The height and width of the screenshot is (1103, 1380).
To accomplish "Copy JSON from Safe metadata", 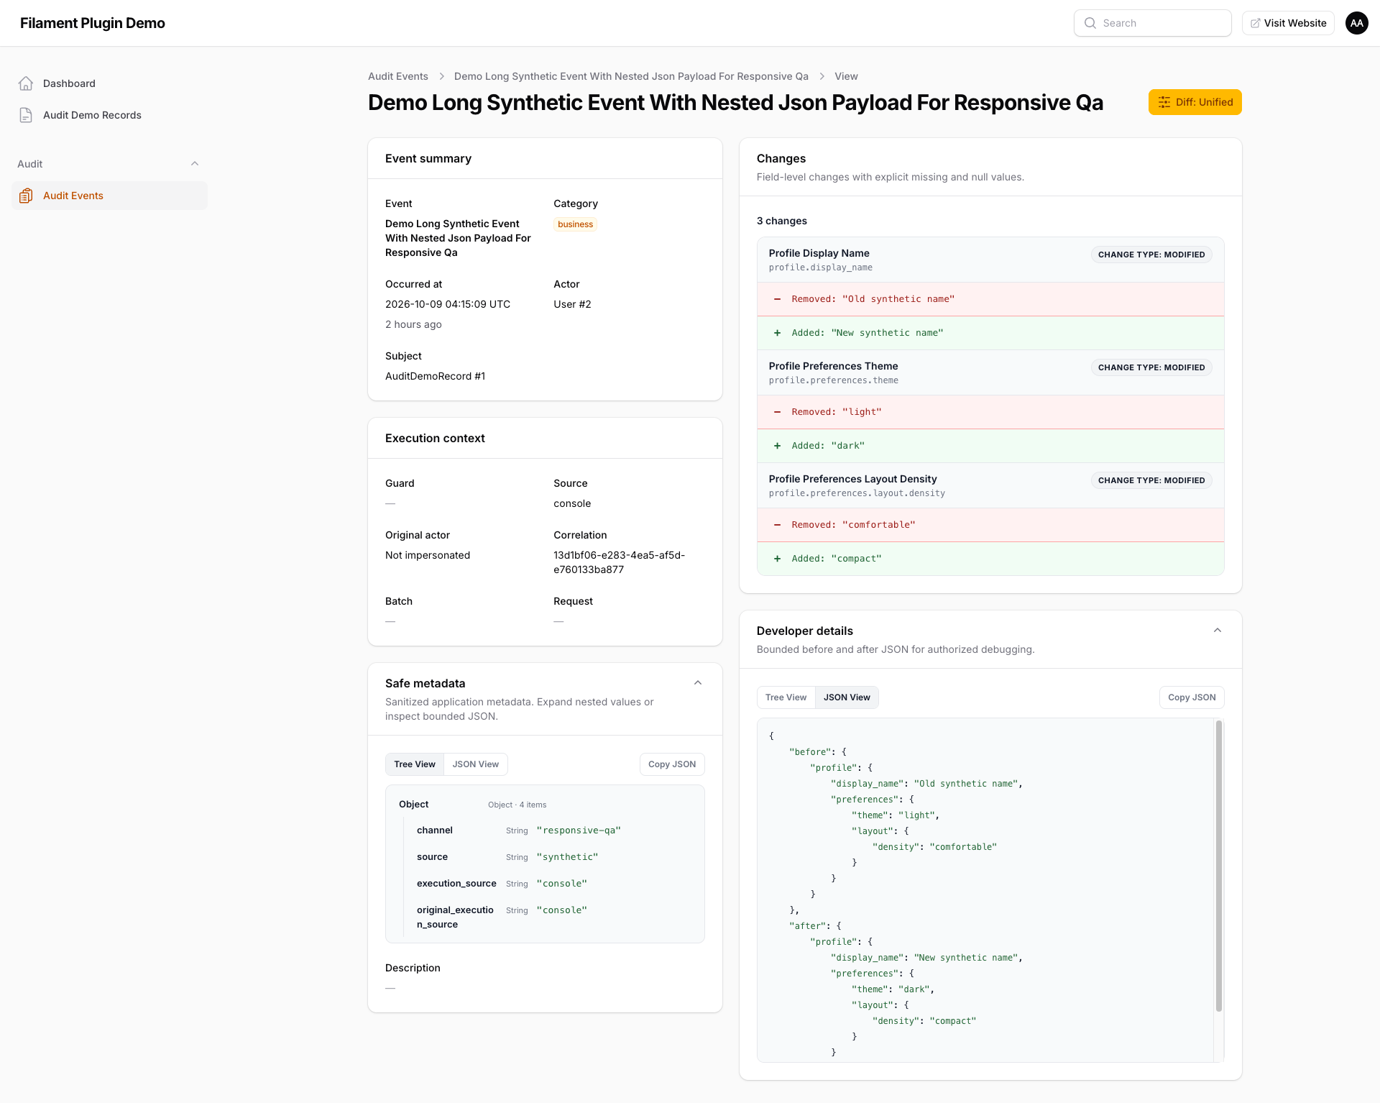I will [x=672, y=764].
